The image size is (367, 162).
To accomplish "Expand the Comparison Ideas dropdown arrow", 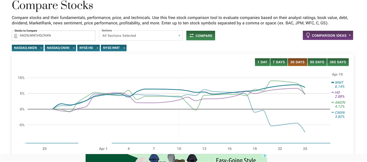I will click(350, 35).
